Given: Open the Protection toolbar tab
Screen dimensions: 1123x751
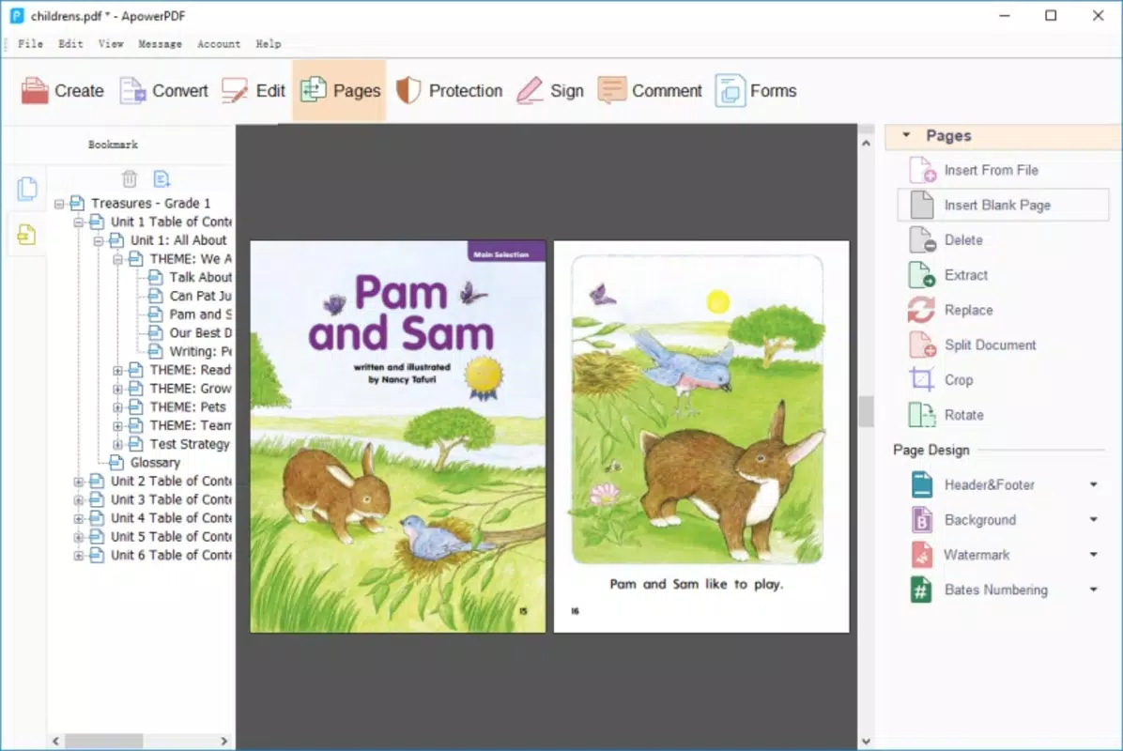Looking at the screenshot, I should [449, 91].
